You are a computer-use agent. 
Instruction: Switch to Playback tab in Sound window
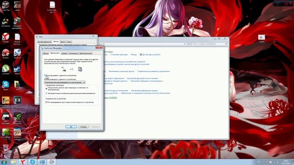pyautogui.click(x=44, y=42)
